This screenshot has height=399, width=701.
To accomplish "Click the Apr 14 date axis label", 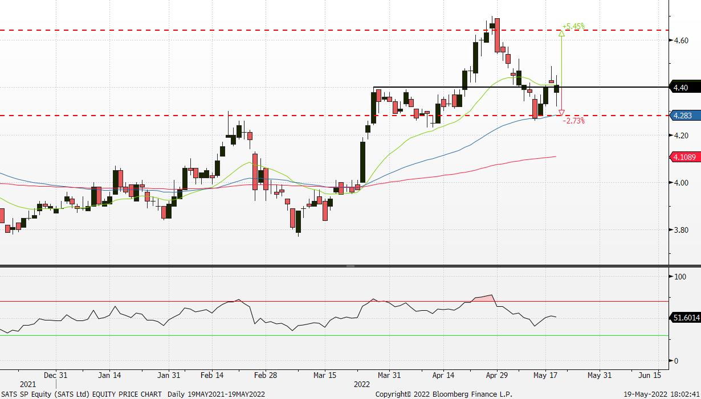I will [x=443, y=375].
